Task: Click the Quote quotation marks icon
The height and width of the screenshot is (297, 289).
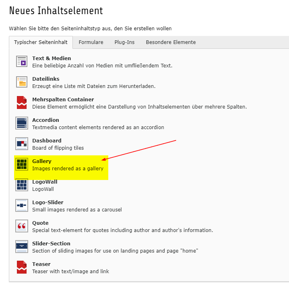Action: point(22,226)
